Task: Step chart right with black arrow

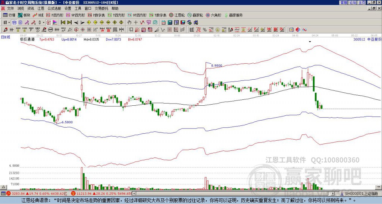Action: pyautogui.click(x=82, y=23)
